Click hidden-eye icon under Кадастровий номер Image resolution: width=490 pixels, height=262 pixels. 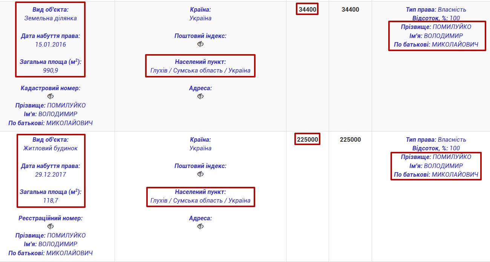(x=51, y=97)
